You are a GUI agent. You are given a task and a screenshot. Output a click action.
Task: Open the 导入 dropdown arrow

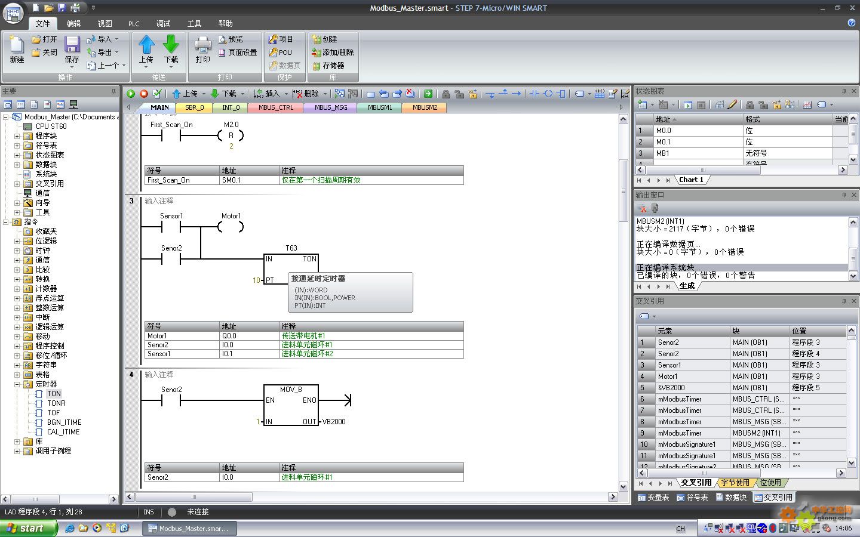coord(116,39)
